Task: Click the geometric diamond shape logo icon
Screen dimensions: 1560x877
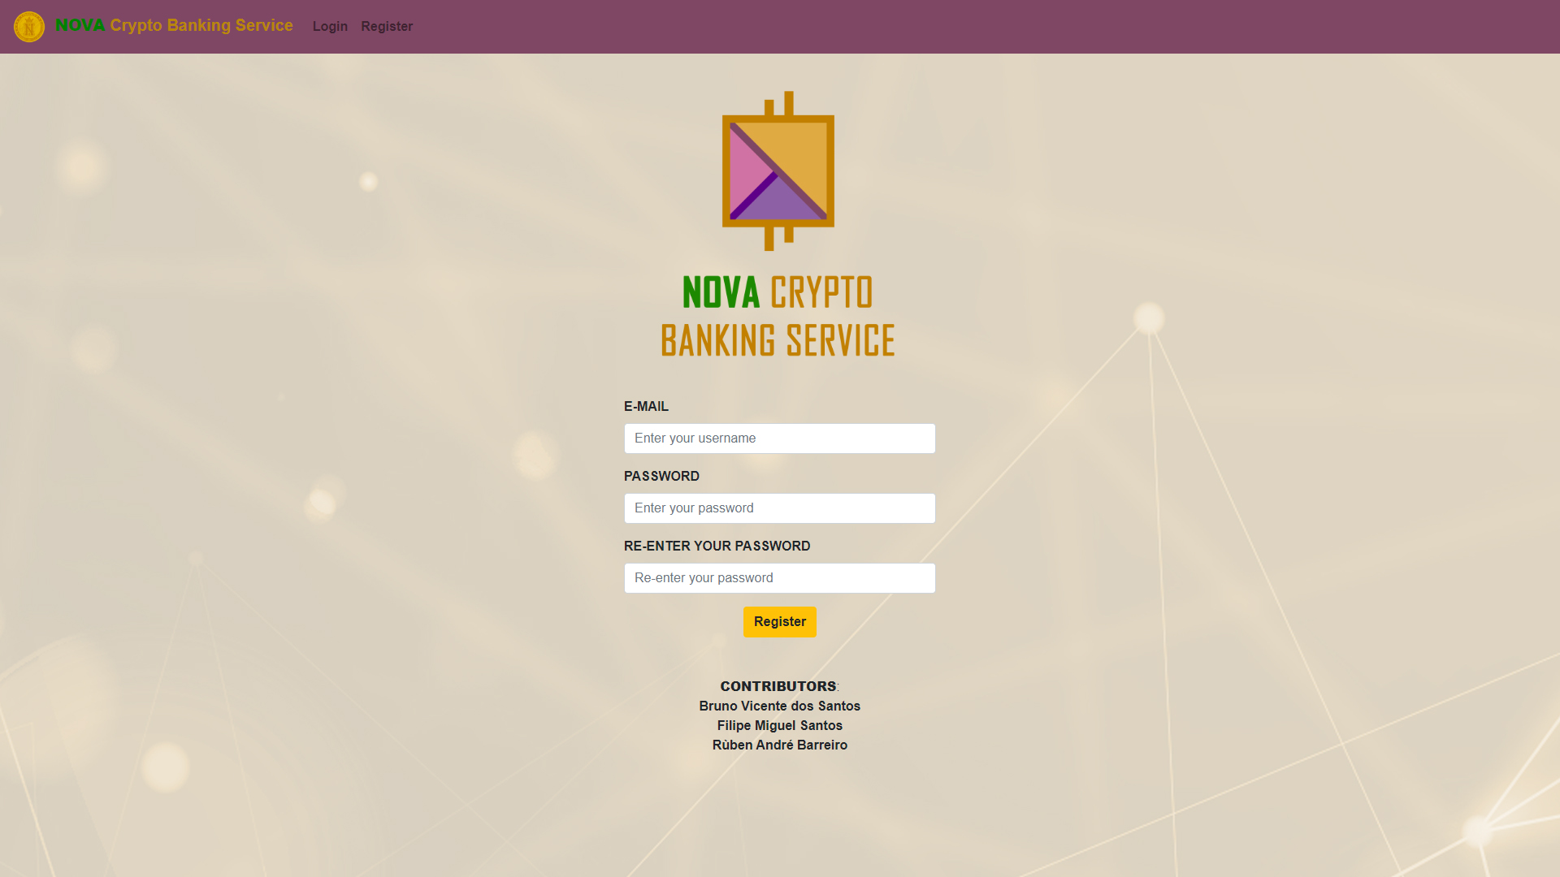Action: coord(780,171)
